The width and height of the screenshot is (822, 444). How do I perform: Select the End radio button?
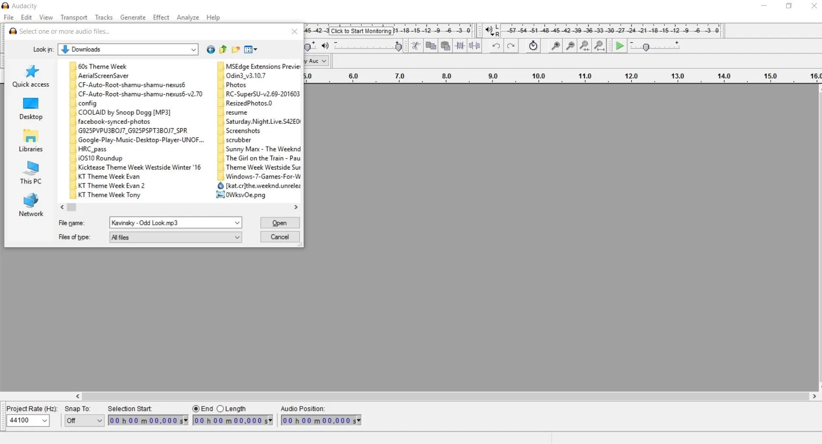coord(196,409)
